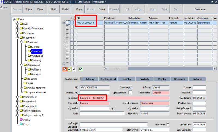Viewport: 218px width, 132px height.
Task: Collapse the Vše root tree node
Action: [14, 19]
